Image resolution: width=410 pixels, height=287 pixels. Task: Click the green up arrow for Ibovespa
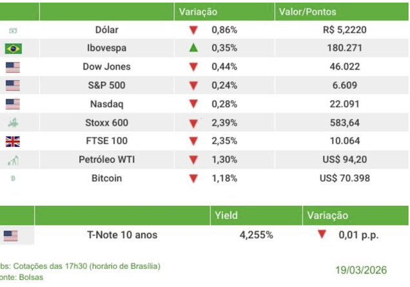[x=193, y=48]
